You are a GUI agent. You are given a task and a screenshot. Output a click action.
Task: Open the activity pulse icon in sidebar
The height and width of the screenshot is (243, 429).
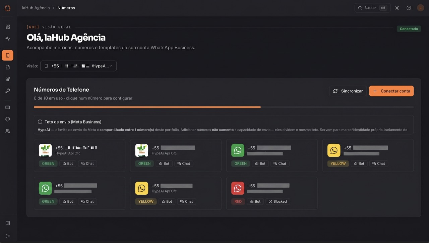click(8, 39)
